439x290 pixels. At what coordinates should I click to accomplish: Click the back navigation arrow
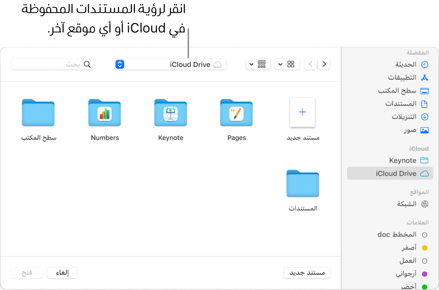pos(324,65)
